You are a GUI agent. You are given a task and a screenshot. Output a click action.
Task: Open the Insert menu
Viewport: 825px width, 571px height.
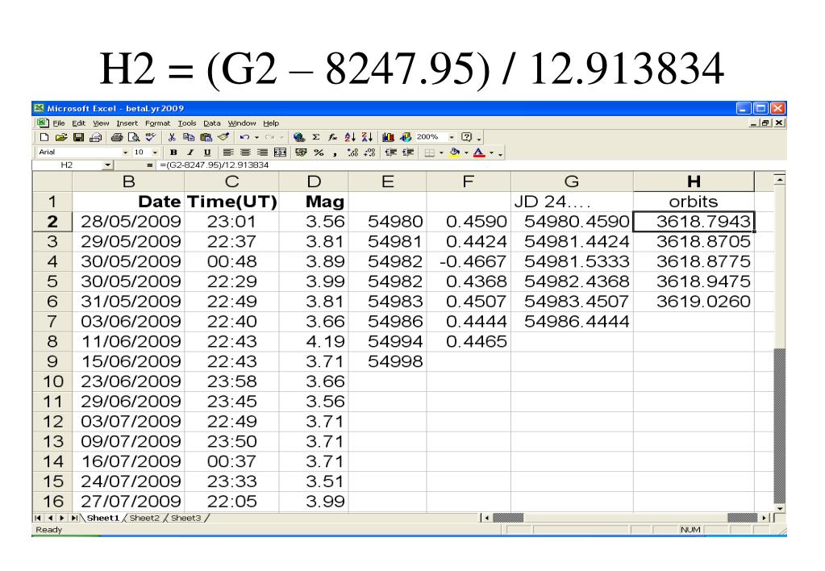127,123
